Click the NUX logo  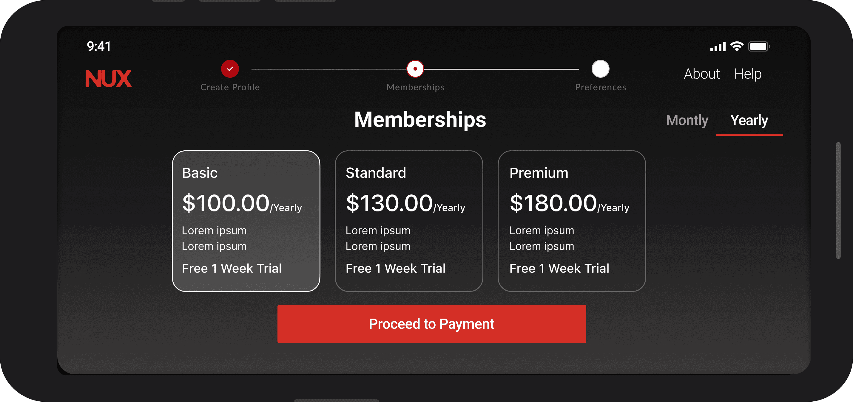pyautogui.click(x=108, y=78)
